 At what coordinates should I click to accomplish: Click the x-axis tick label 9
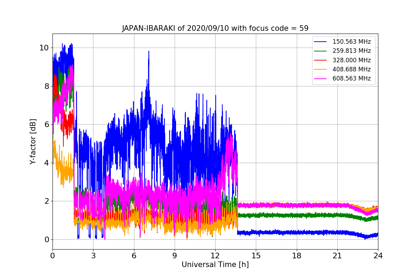[175, 255]
